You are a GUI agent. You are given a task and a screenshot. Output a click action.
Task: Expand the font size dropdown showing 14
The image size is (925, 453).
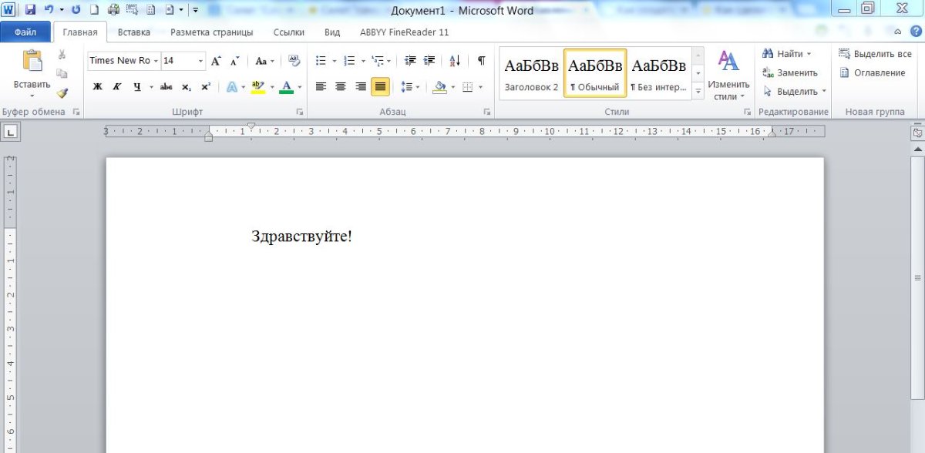coord(201,61)
